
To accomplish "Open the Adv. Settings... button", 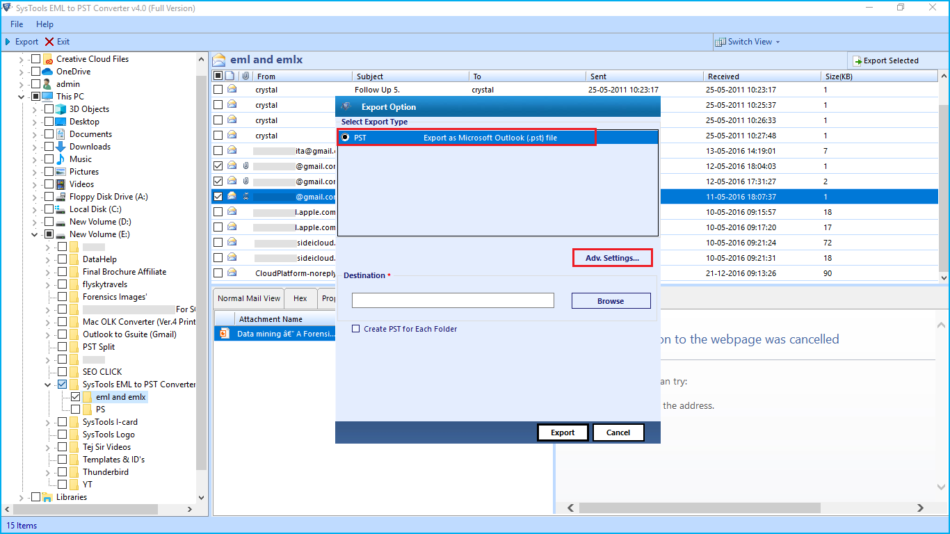I will click(x=612, y=258).
